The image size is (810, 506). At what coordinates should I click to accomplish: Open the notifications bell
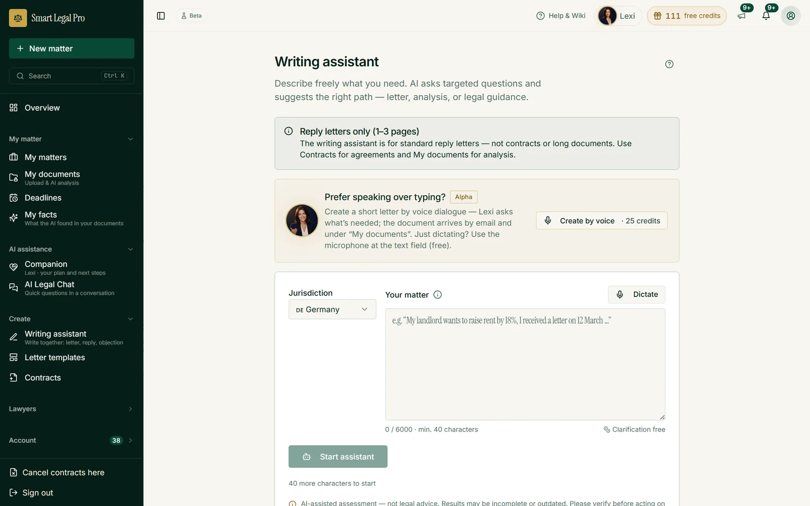[766, 16]
